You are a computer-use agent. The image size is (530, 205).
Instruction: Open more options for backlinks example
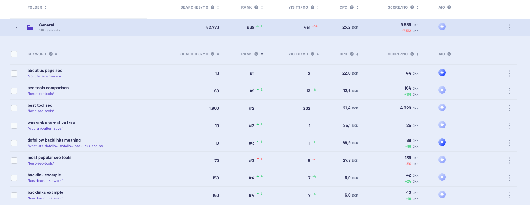pos(509,195)
